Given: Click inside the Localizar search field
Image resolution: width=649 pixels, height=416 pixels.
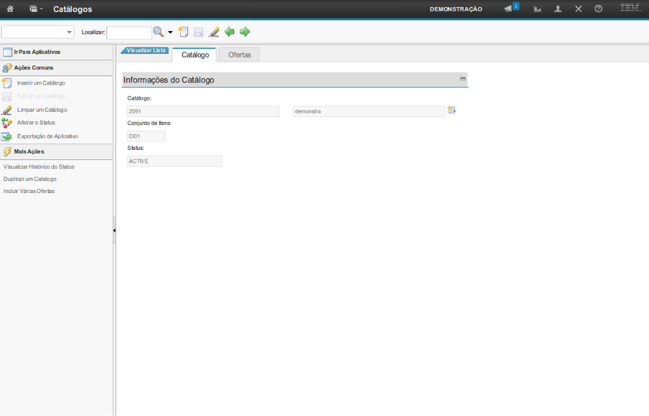Looking at the screenshot, I should pyautogui.click(x=129, y=32).
